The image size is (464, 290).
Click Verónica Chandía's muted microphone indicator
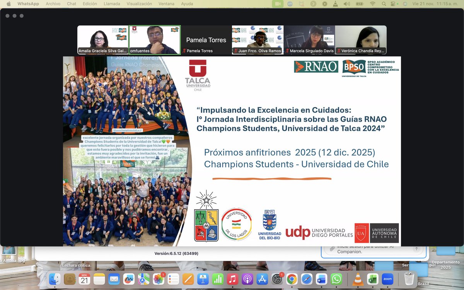[339, 51]
